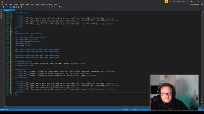The height and width of the screenshot is (114, 204).
Task: Open the Window menu
Action: (x=50, y=4)
